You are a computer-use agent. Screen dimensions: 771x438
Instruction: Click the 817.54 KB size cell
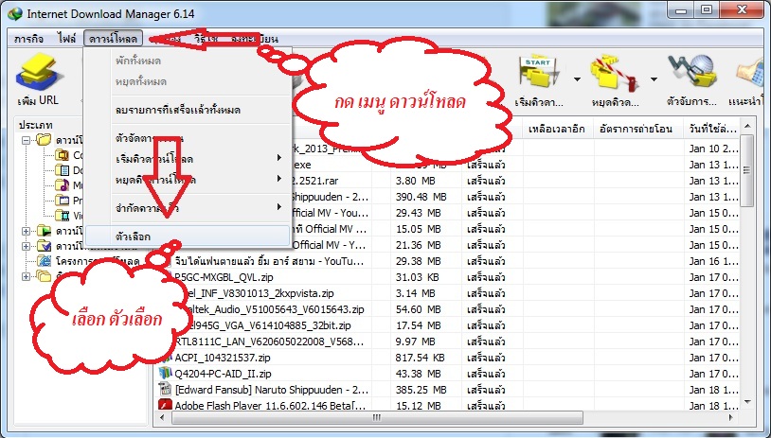[420, 358]
